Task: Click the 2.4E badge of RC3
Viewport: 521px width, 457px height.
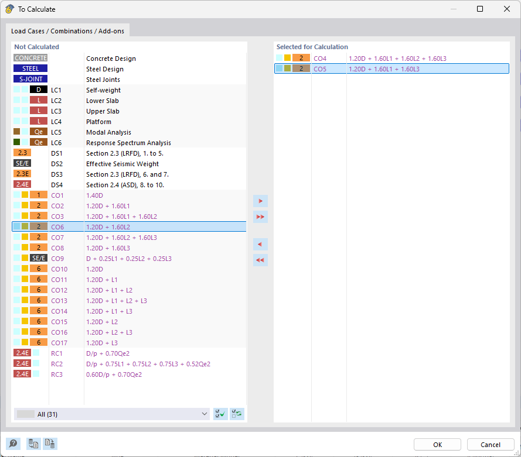Action: tap(22, 374)
